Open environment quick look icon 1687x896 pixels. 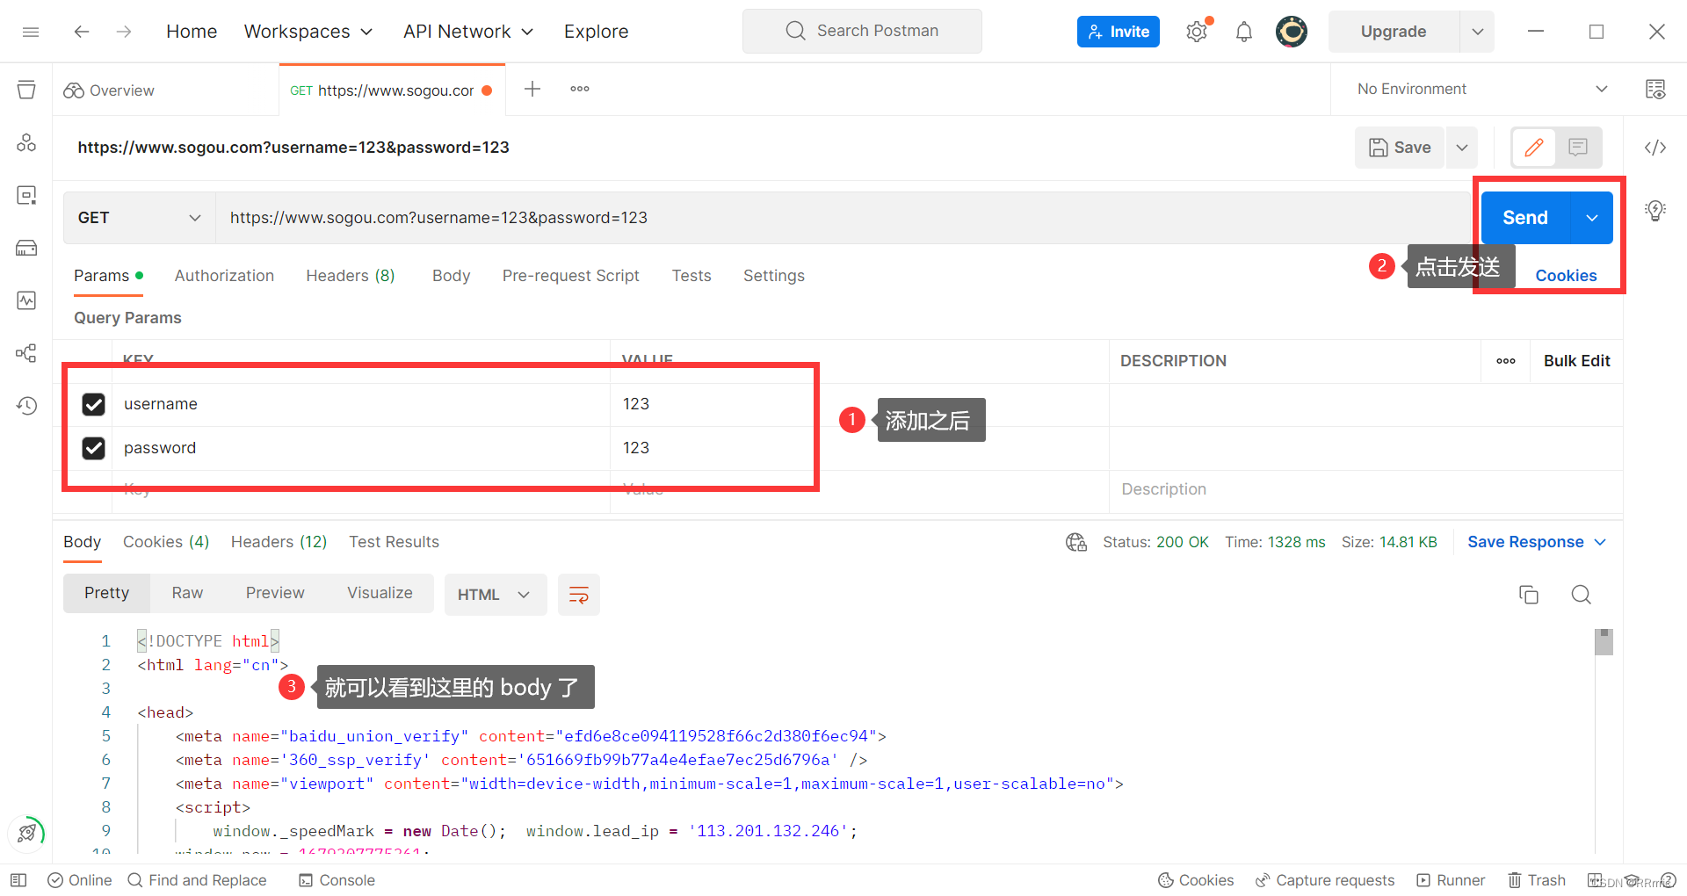(x=1655, y=89)
